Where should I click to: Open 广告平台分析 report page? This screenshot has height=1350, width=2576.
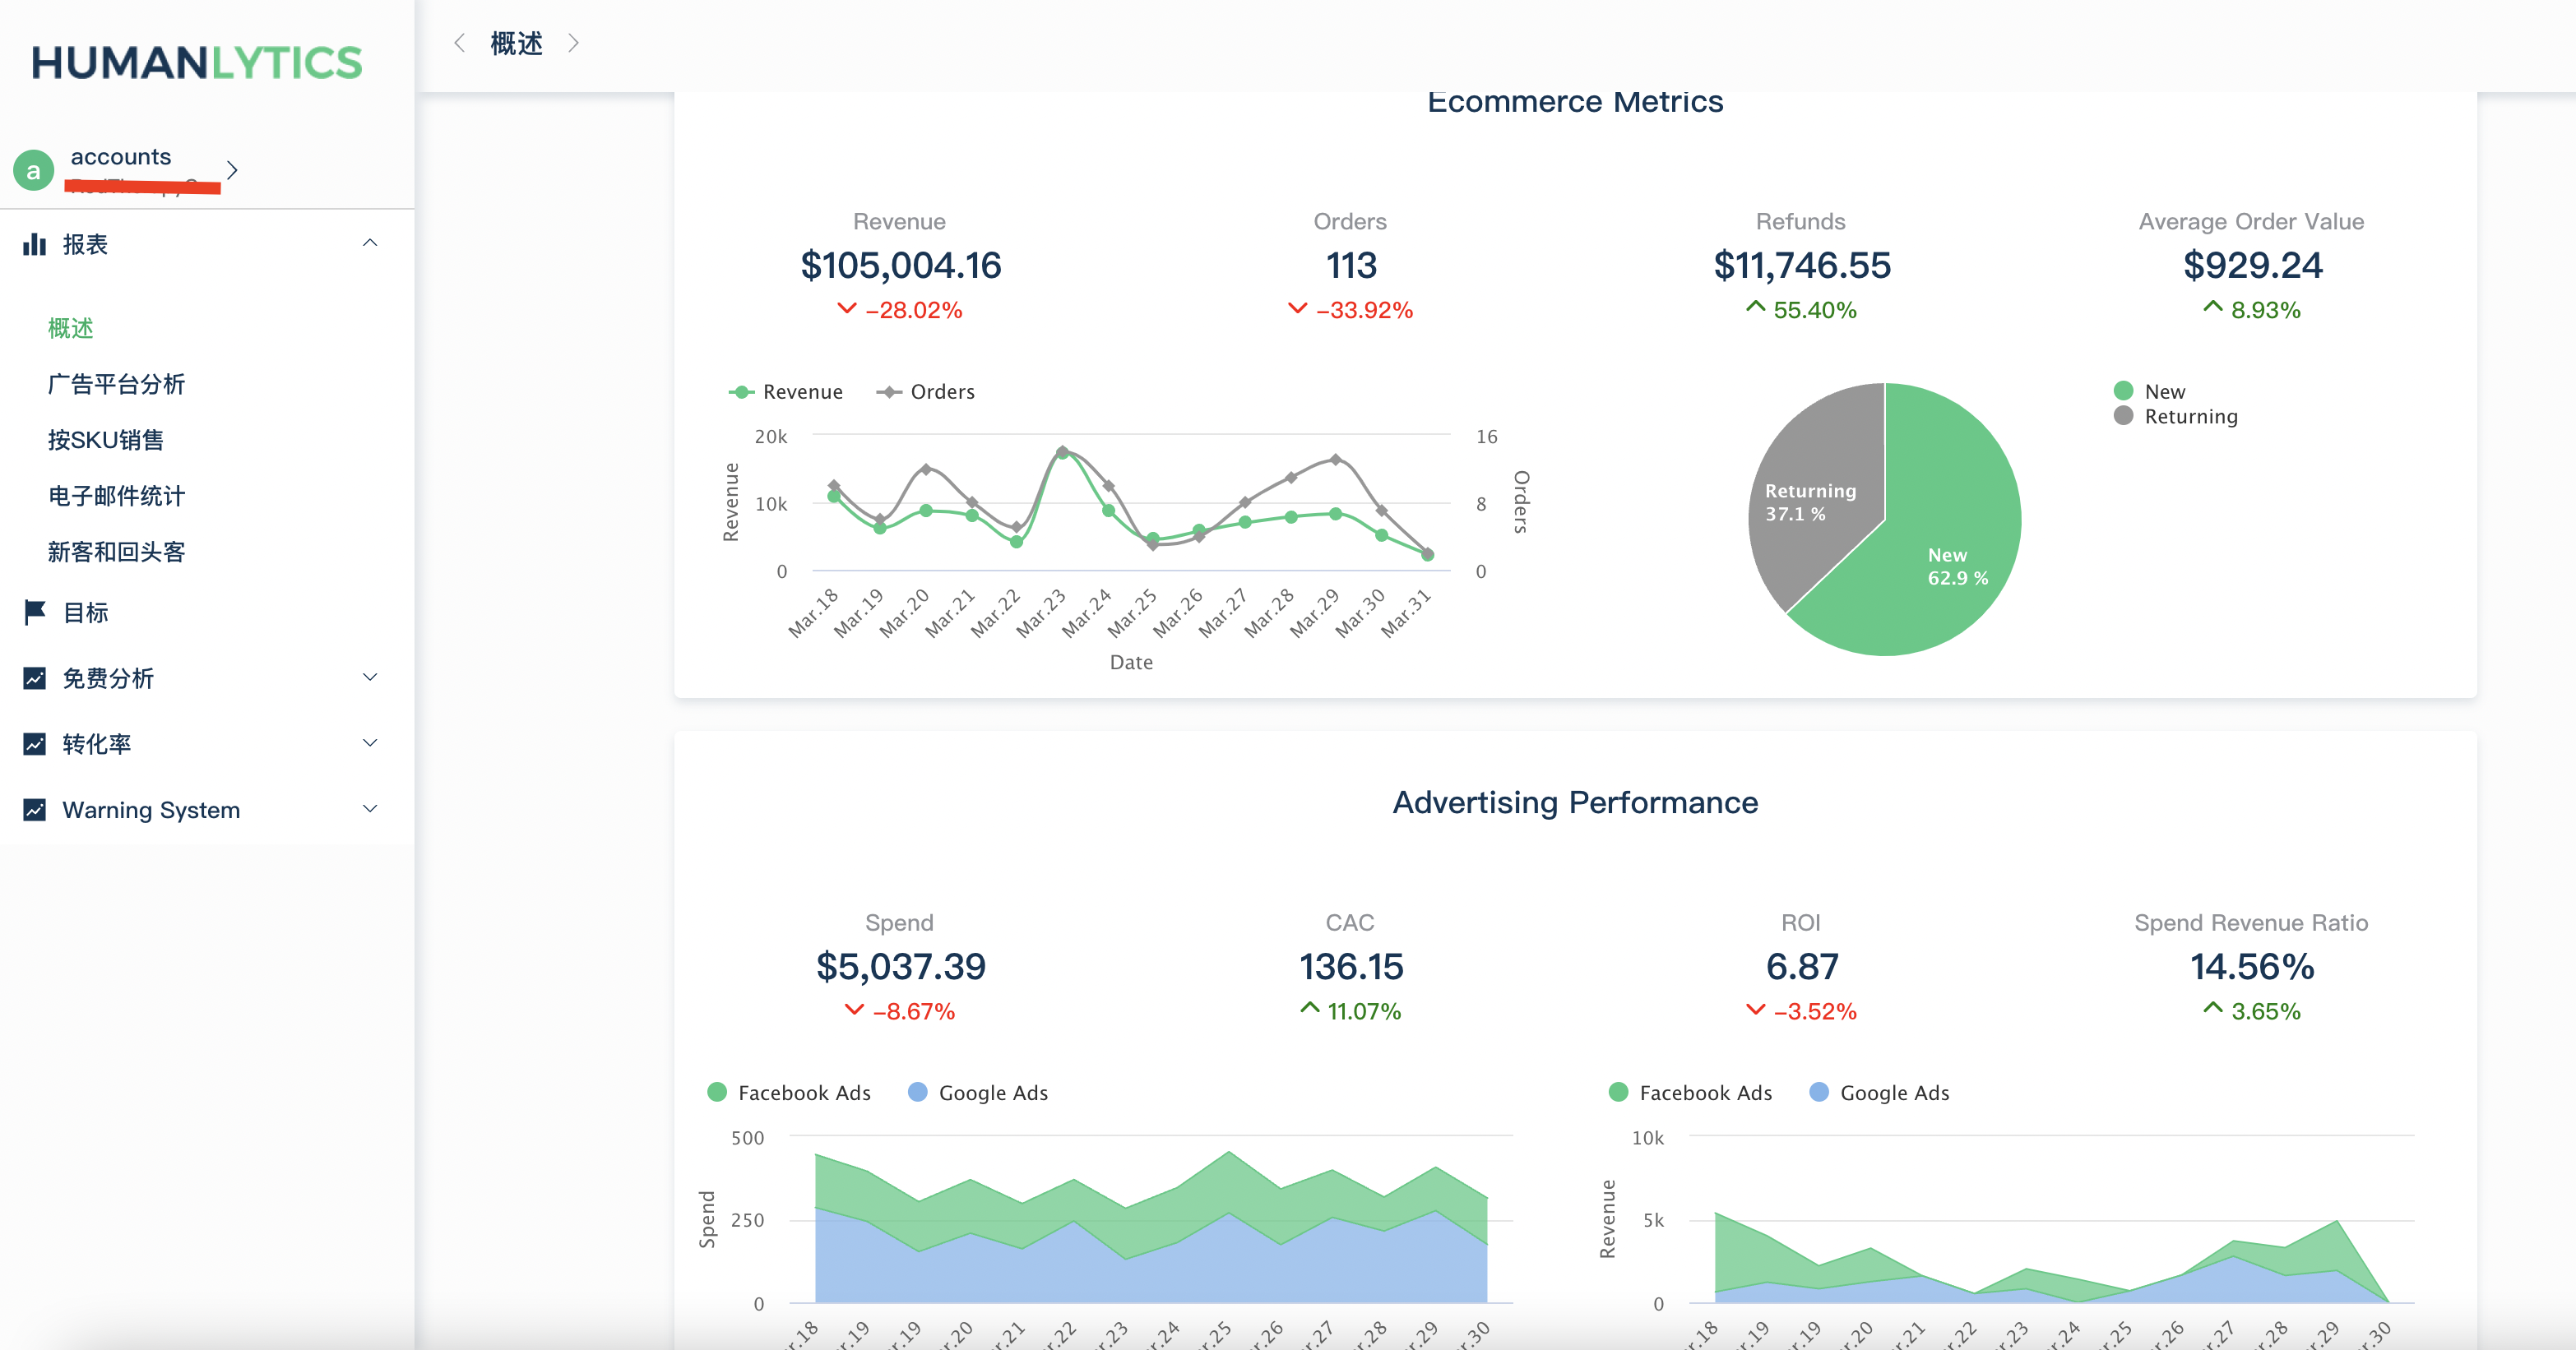tap(116, 385)
